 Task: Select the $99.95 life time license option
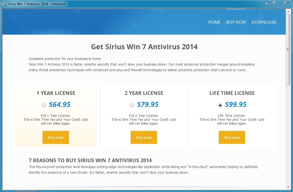point(220,106)
